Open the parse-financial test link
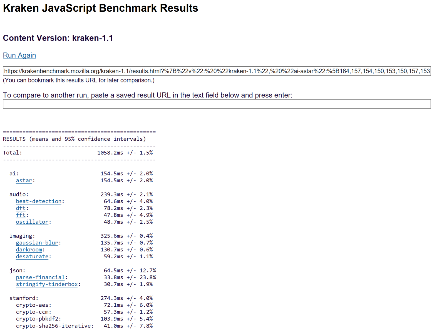The image size is (437, 333). (x=40, y=277)
